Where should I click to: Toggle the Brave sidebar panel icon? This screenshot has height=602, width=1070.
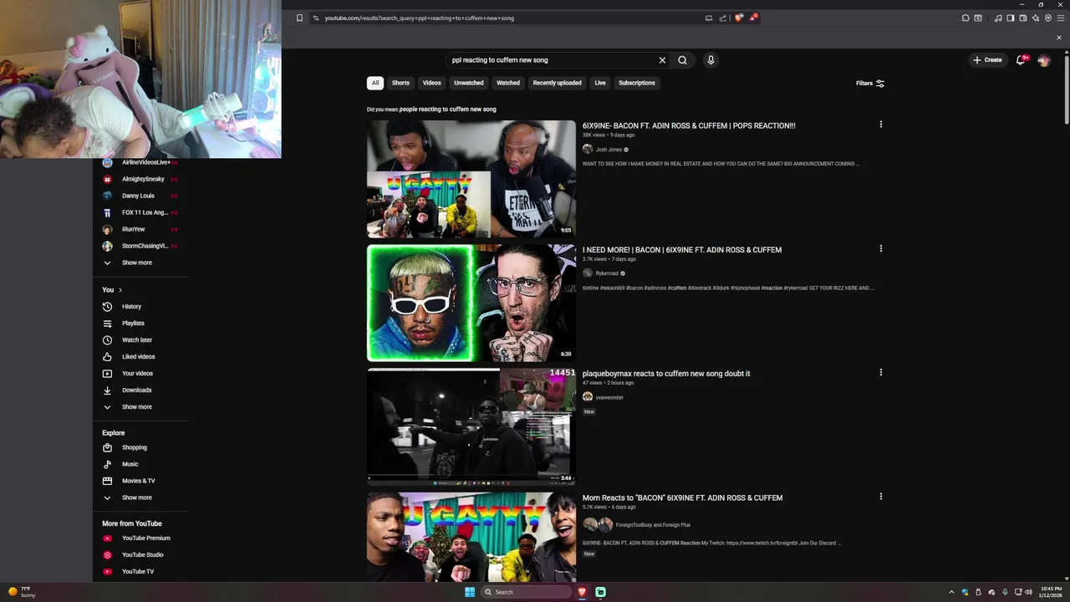click(x=1011, y=18)
